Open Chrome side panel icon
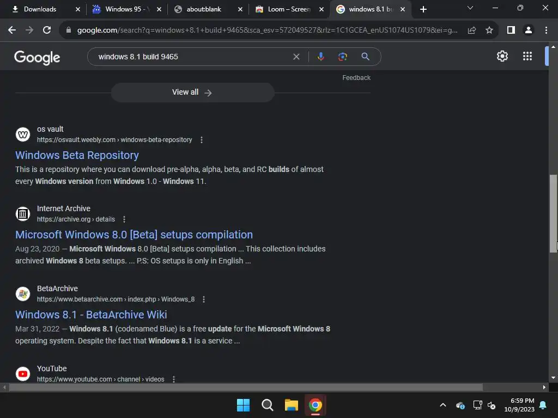Viewport: 558px width, 418px height. [x=511, y=30]
